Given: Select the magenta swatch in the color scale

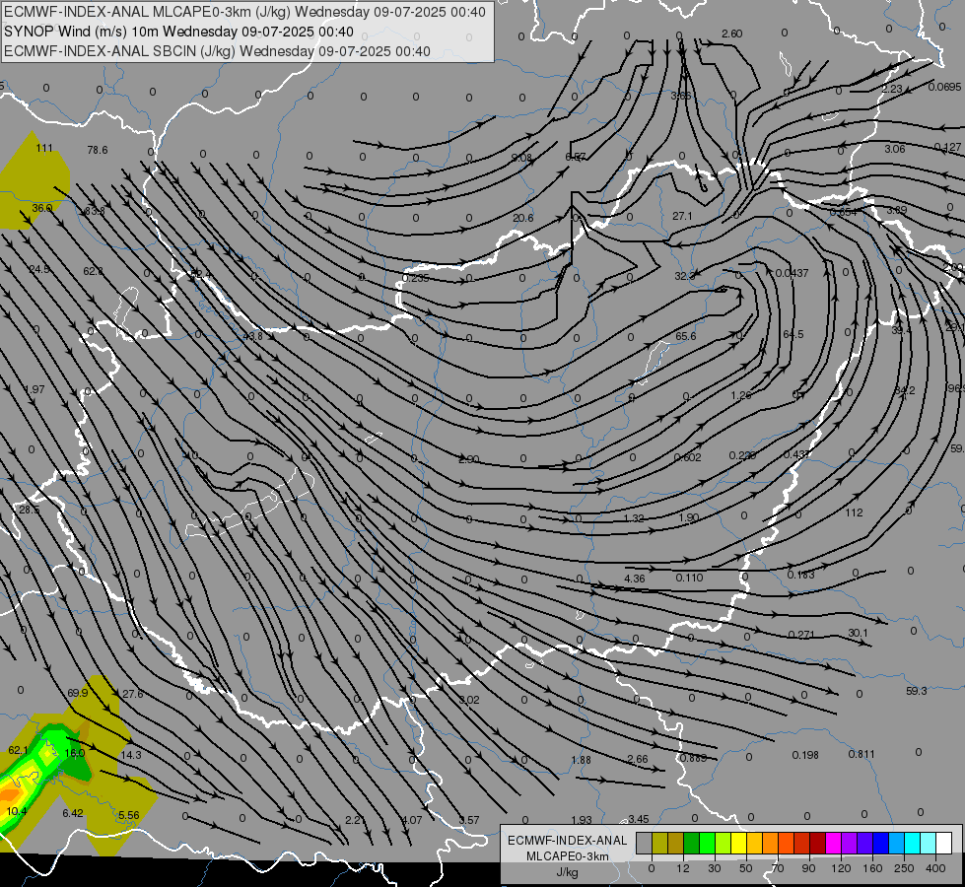Looking at the screenshot, I should coord(833,843).
